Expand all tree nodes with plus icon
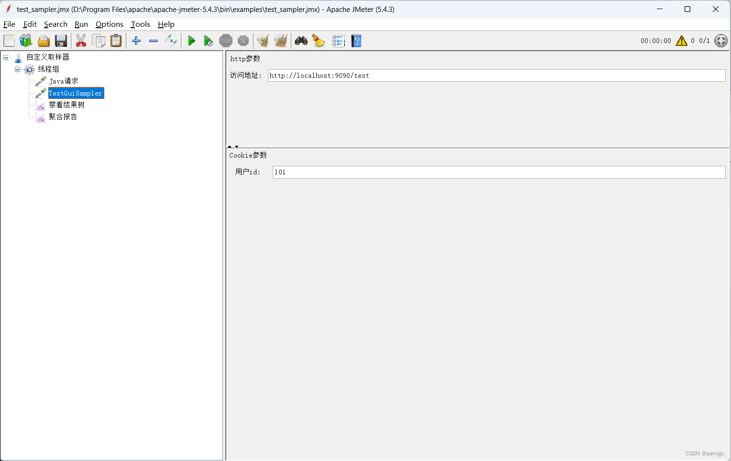Screen dimensions: 731x461 coord(136,41)
